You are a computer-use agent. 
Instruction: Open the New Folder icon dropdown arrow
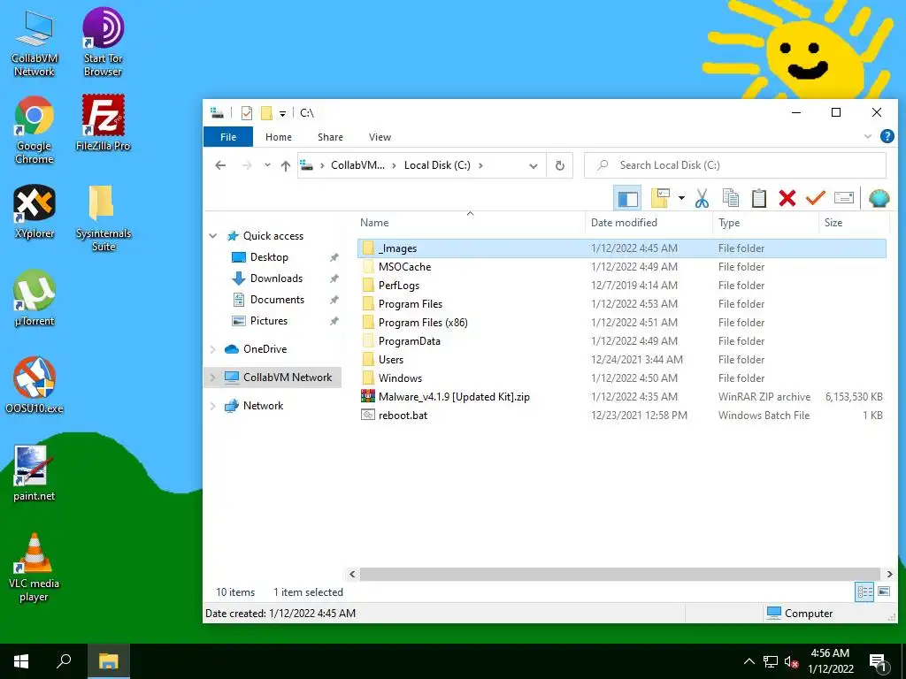(681, 198)
